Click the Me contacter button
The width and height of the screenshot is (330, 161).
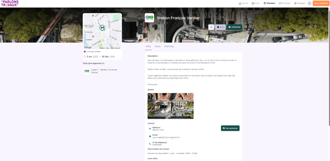230,128
